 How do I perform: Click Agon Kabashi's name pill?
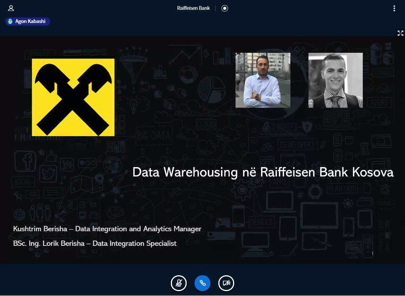[30, 21]
